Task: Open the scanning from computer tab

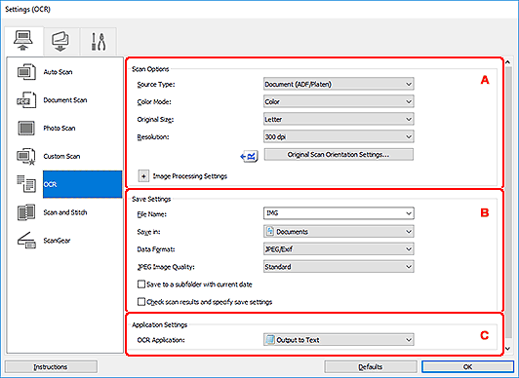Action: 23,41
